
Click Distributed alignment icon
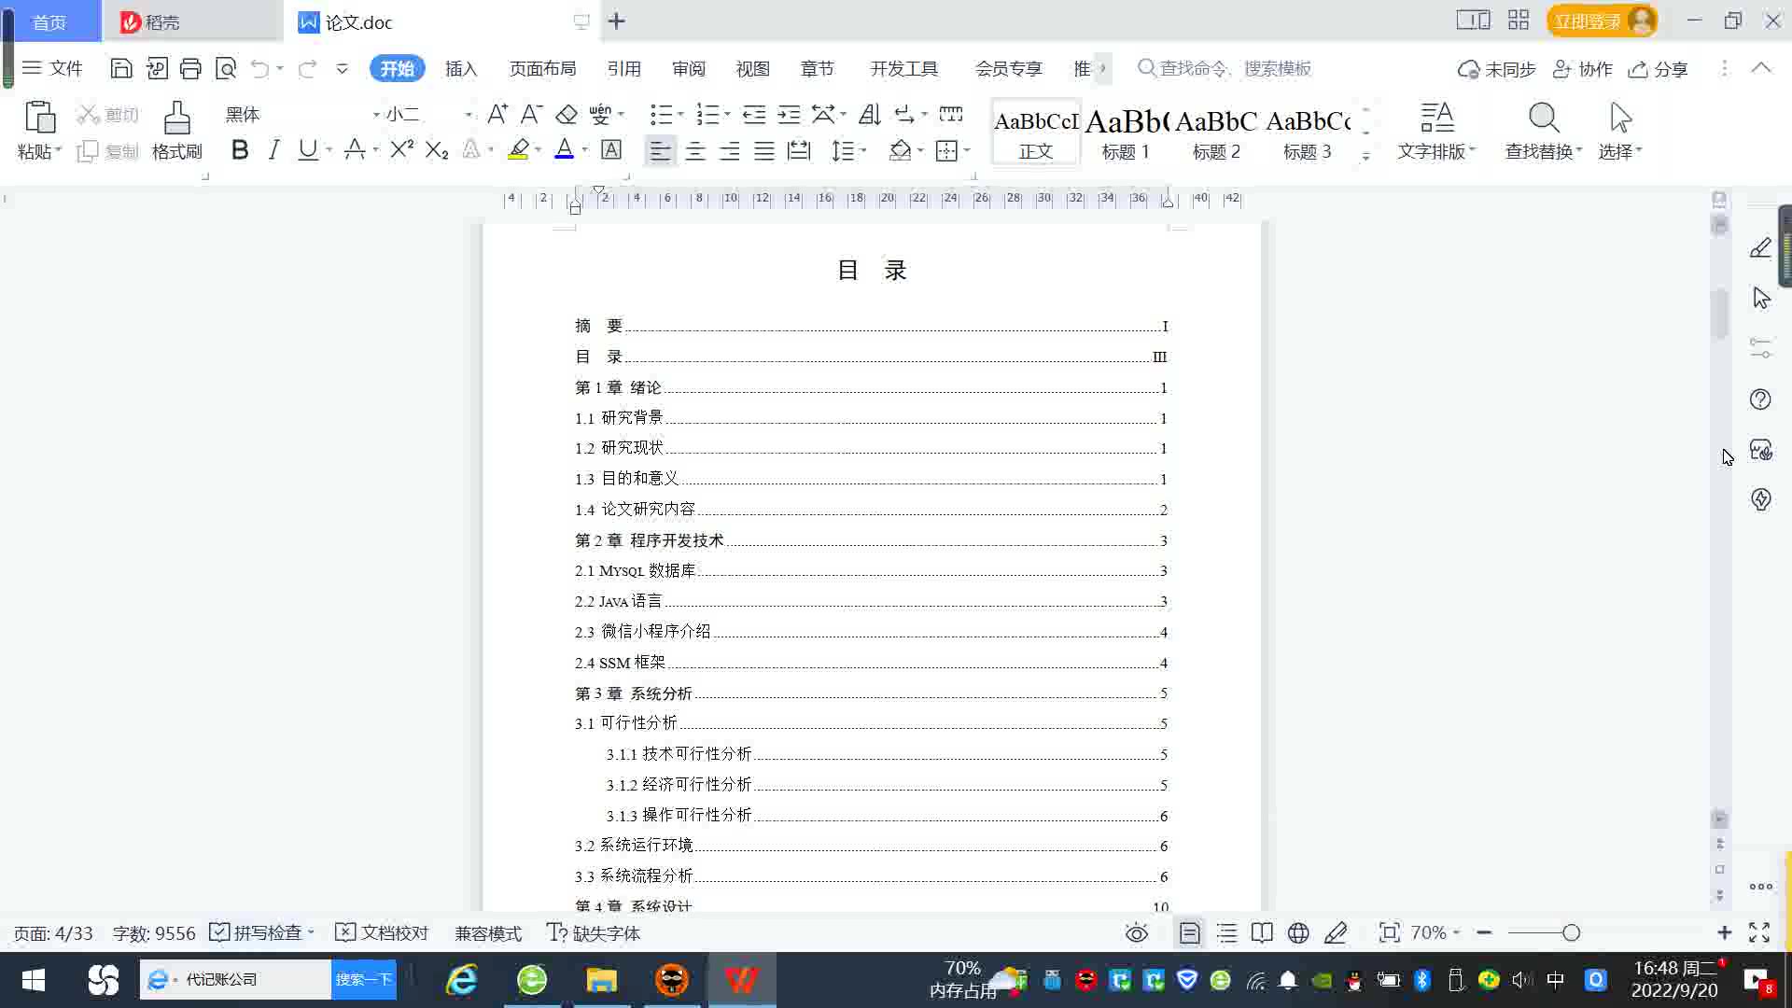click(799, 149)
